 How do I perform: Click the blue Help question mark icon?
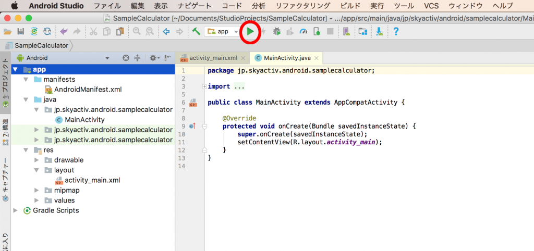click(396, 32)
